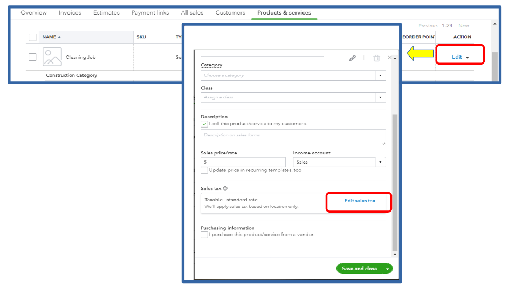Click the 'Cleaning Job' product name
Screen dimensions: 509x289
(80, 57)
